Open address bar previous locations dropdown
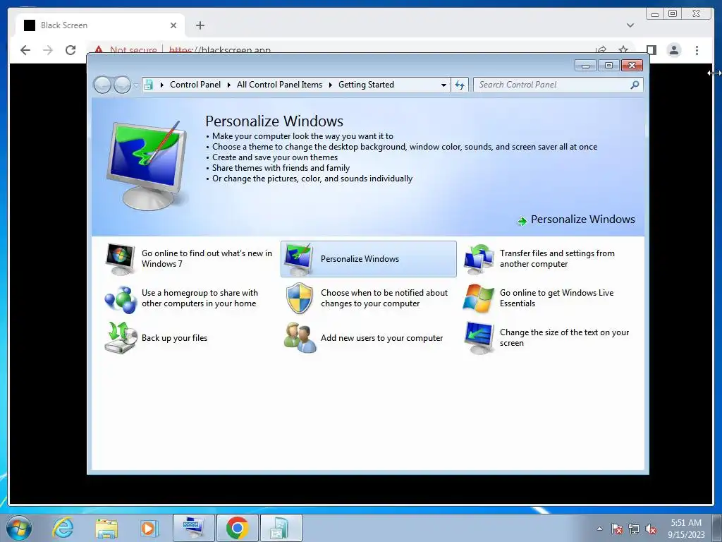 click(x=443, y=85)
